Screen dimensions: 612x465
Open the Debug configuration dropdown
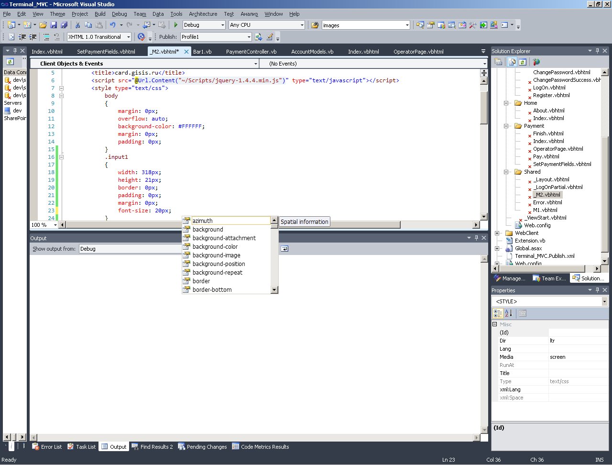pos(222,25)
